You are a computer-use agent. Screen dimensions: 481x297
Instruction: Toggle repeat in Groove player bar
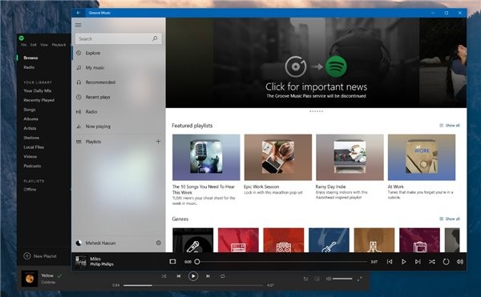point(446,262)
